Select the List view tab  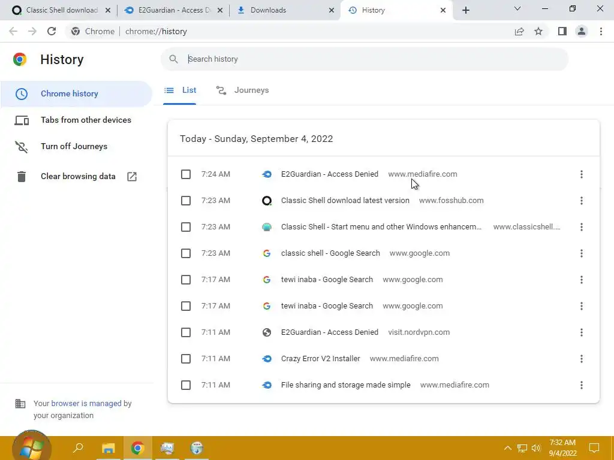tap(180, 90)
